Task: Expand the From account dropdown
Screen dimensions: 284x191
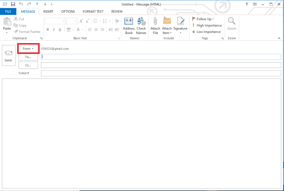Action: [x=28, y=49]
